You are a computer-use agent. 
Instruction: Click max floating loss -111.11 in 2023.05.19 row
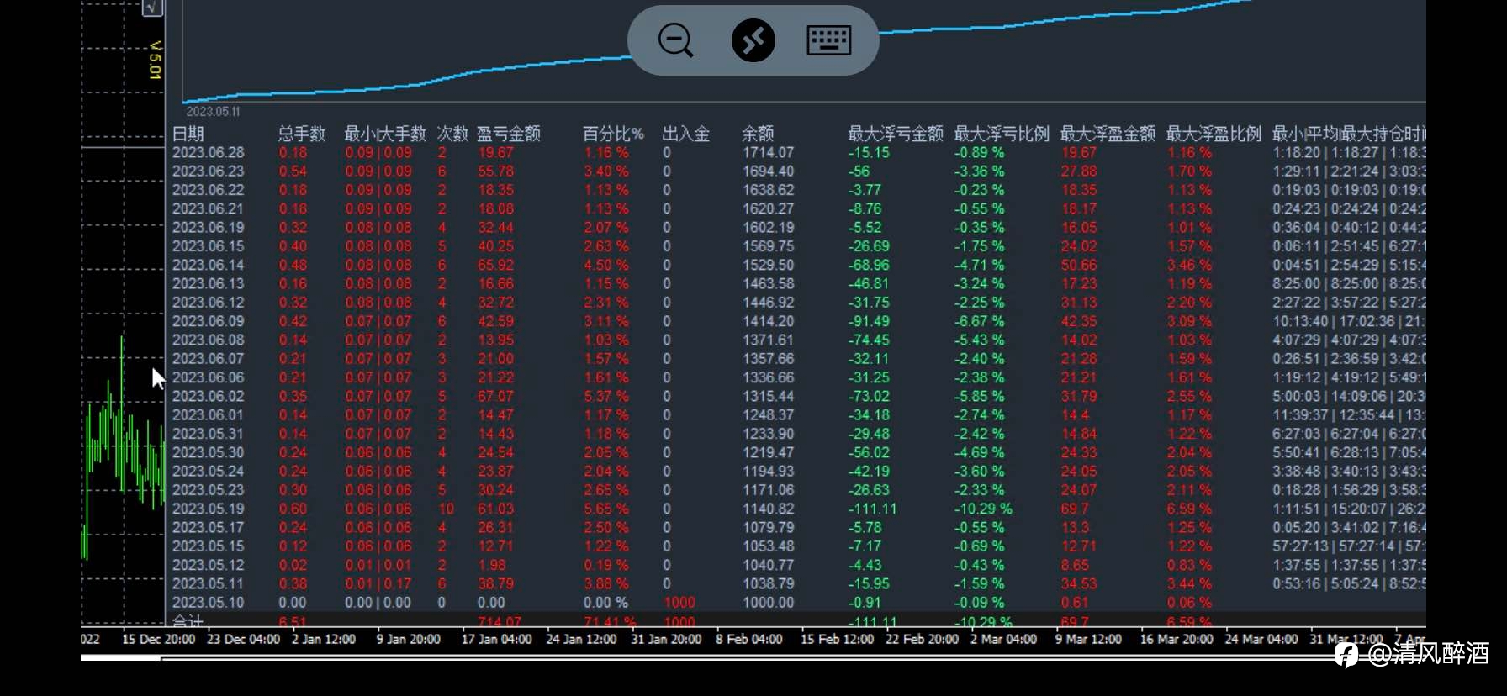point(872,509)
